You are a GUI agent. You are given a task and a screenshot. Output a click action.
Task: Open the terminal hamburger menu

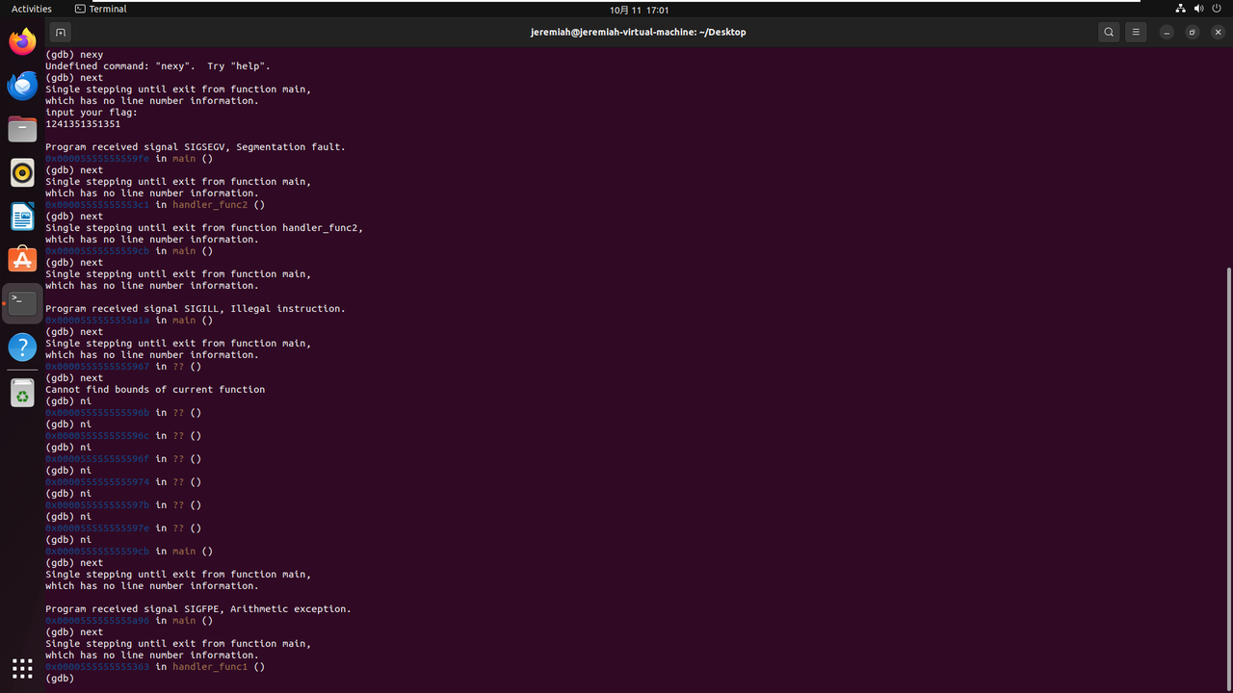coord(1136,32)
